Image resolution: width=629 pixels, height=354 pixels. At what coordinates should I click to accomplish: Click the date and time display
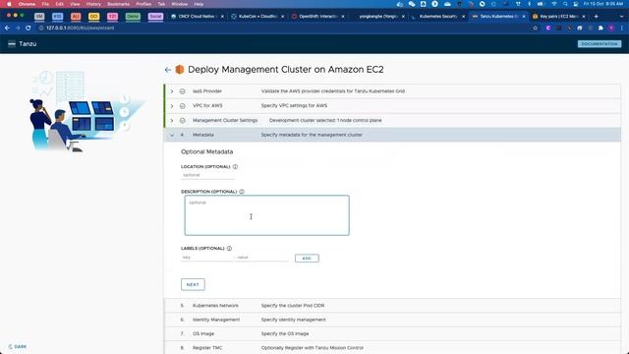pyautogui.click(x=603, y=4)
